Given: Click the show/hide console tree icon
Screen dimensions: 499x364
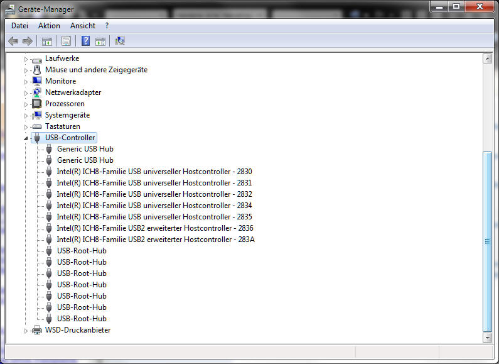Looking at the screenshot, I should click(x=47, y=41).
